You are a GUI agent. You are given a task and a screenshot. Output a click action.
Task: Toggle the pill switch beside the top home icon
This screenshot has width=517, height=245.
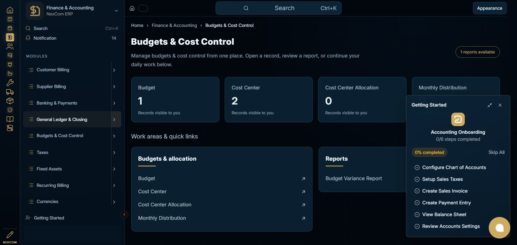click(143, 8)
